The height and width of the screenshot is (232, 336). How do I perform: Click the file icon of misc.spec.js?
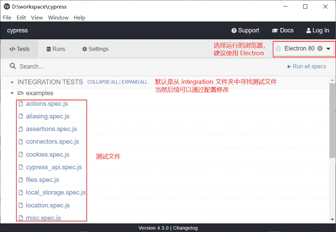pyautogui.click(x=21, y=218)
